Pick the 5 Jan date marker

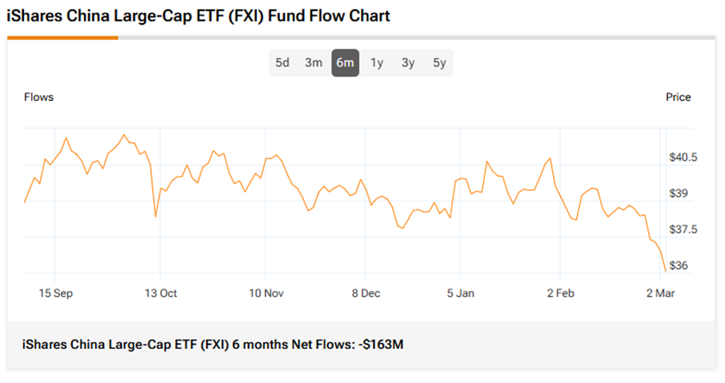coord(460,293)
